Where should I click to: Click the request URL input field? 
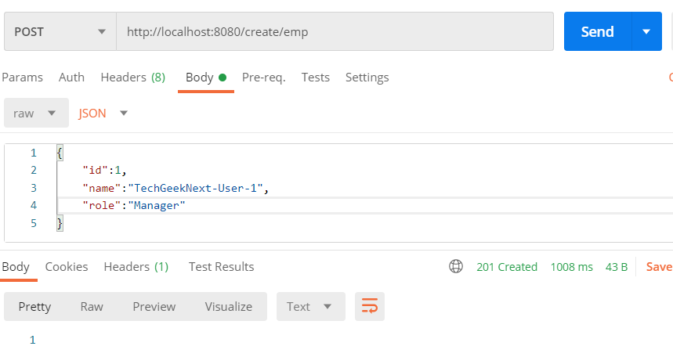335,31
